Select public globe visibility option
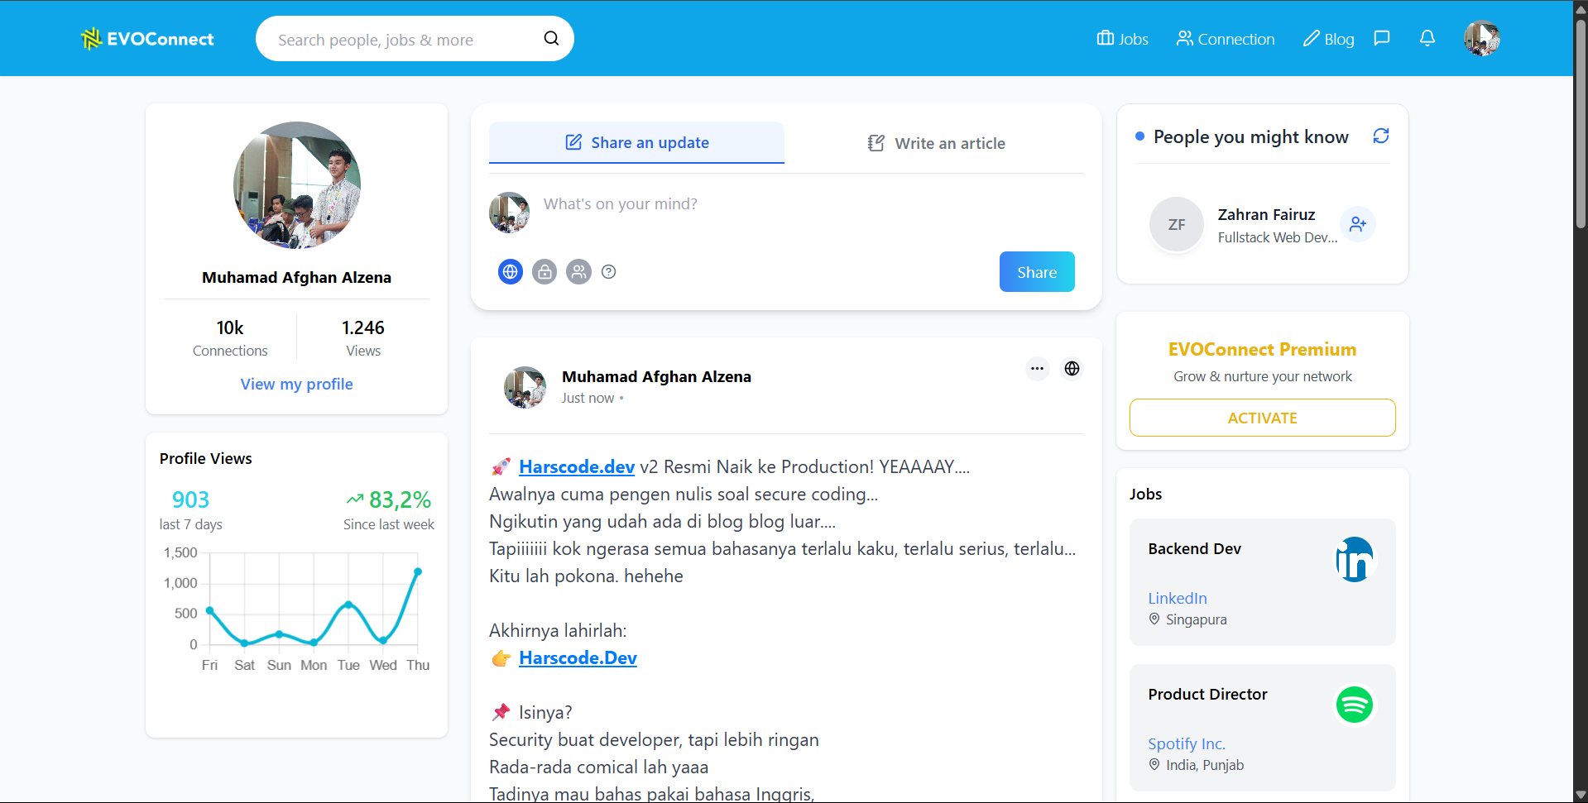Viewport: 1588px width, 803px height. [x=510, y=272]
